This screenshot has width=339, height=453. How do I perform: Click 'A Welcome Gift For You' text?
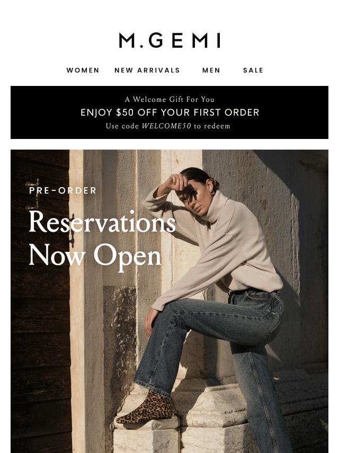pyautogui.click(x=169, y=99)
